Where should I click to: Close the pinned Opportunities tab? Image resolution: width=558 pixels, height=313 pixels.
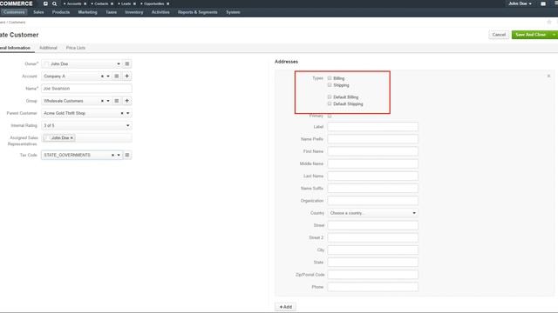click(x=168, y=3)
